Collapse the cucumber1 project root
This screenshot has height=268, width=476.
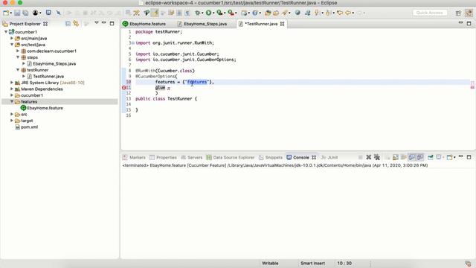(x=6, y=31)
